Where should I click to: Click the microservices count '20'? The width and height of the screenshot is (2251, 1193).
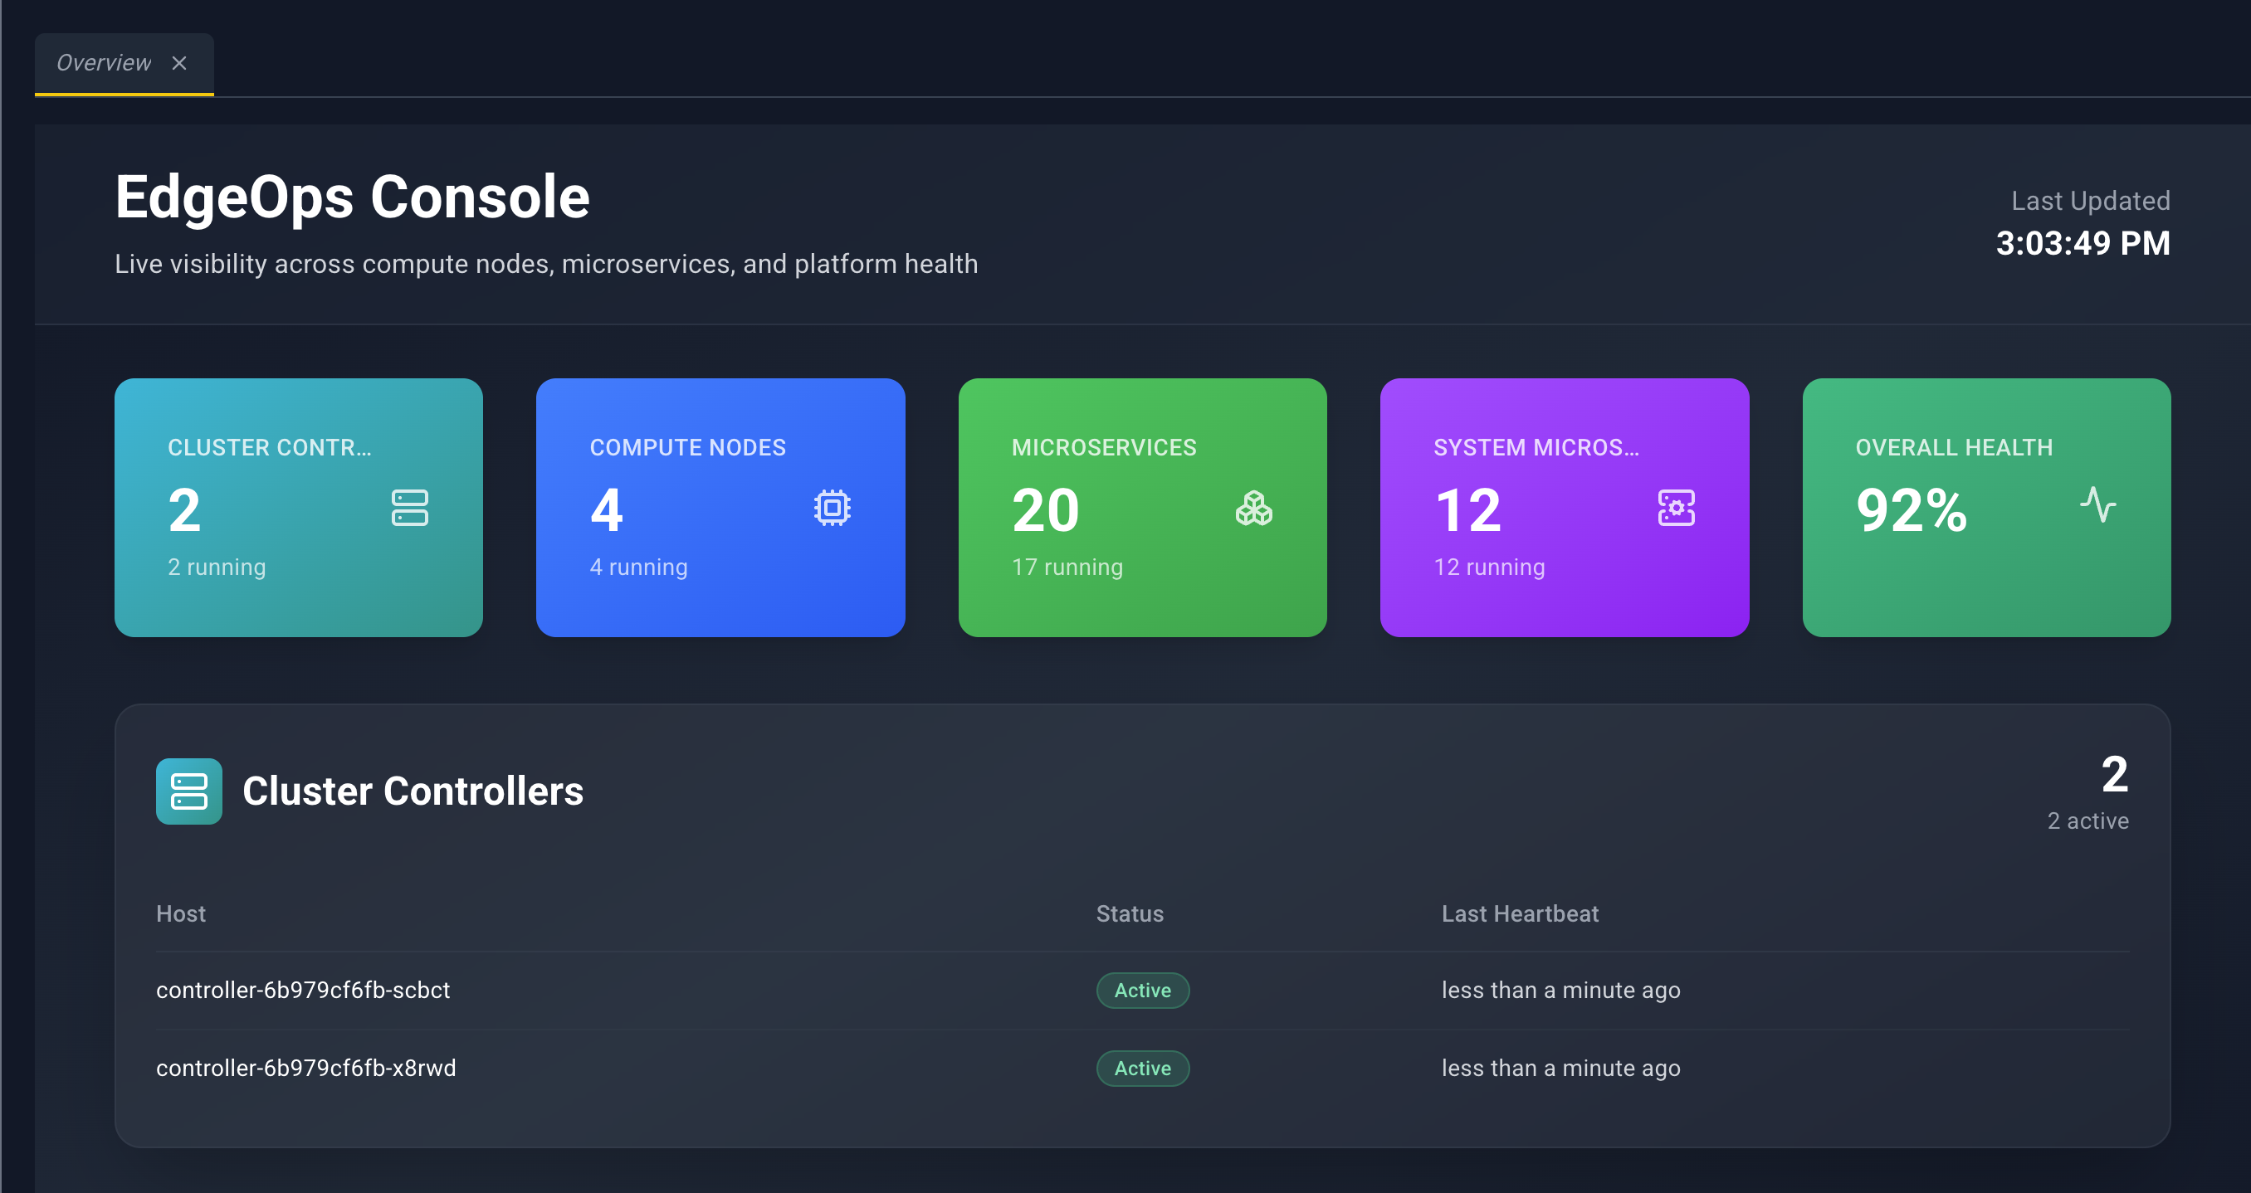(x=1046, y=510)
